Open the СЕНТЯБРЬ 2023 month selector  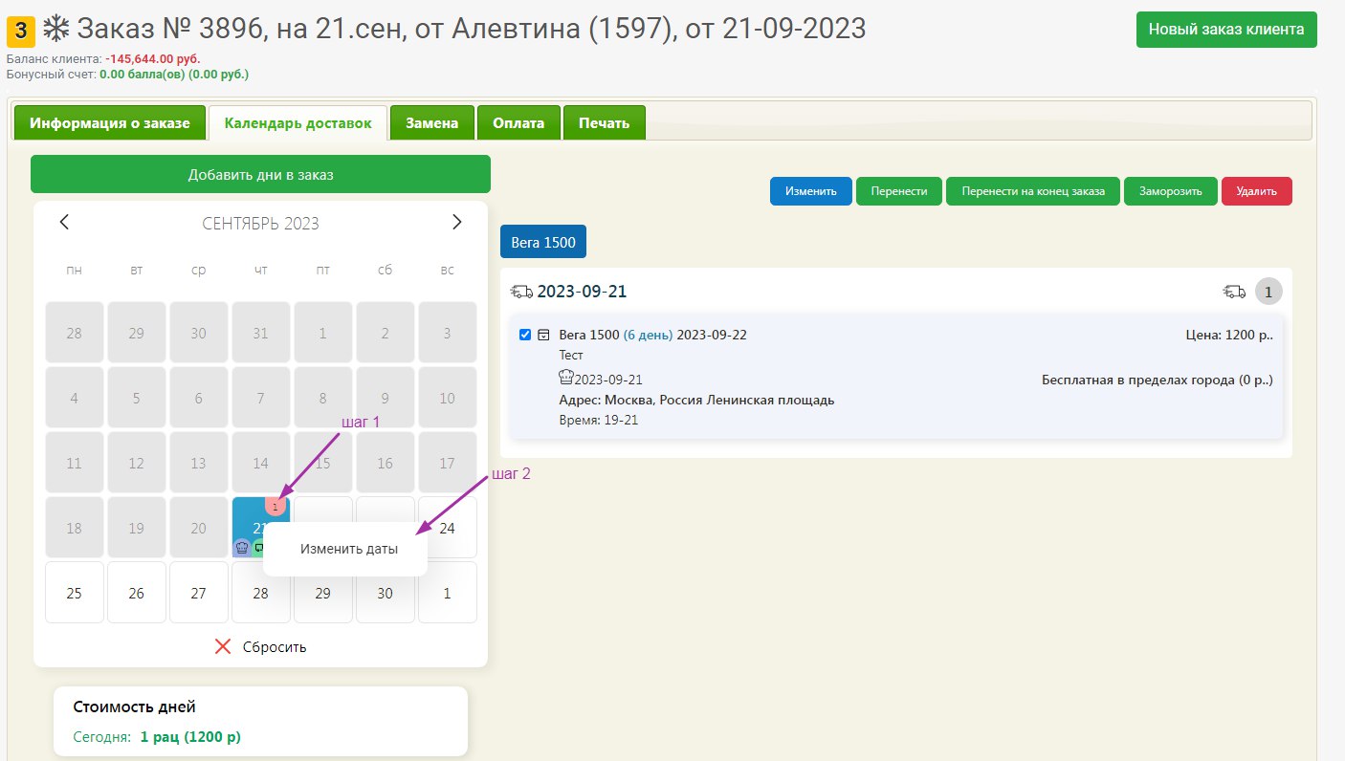click(x=260, y=224)
